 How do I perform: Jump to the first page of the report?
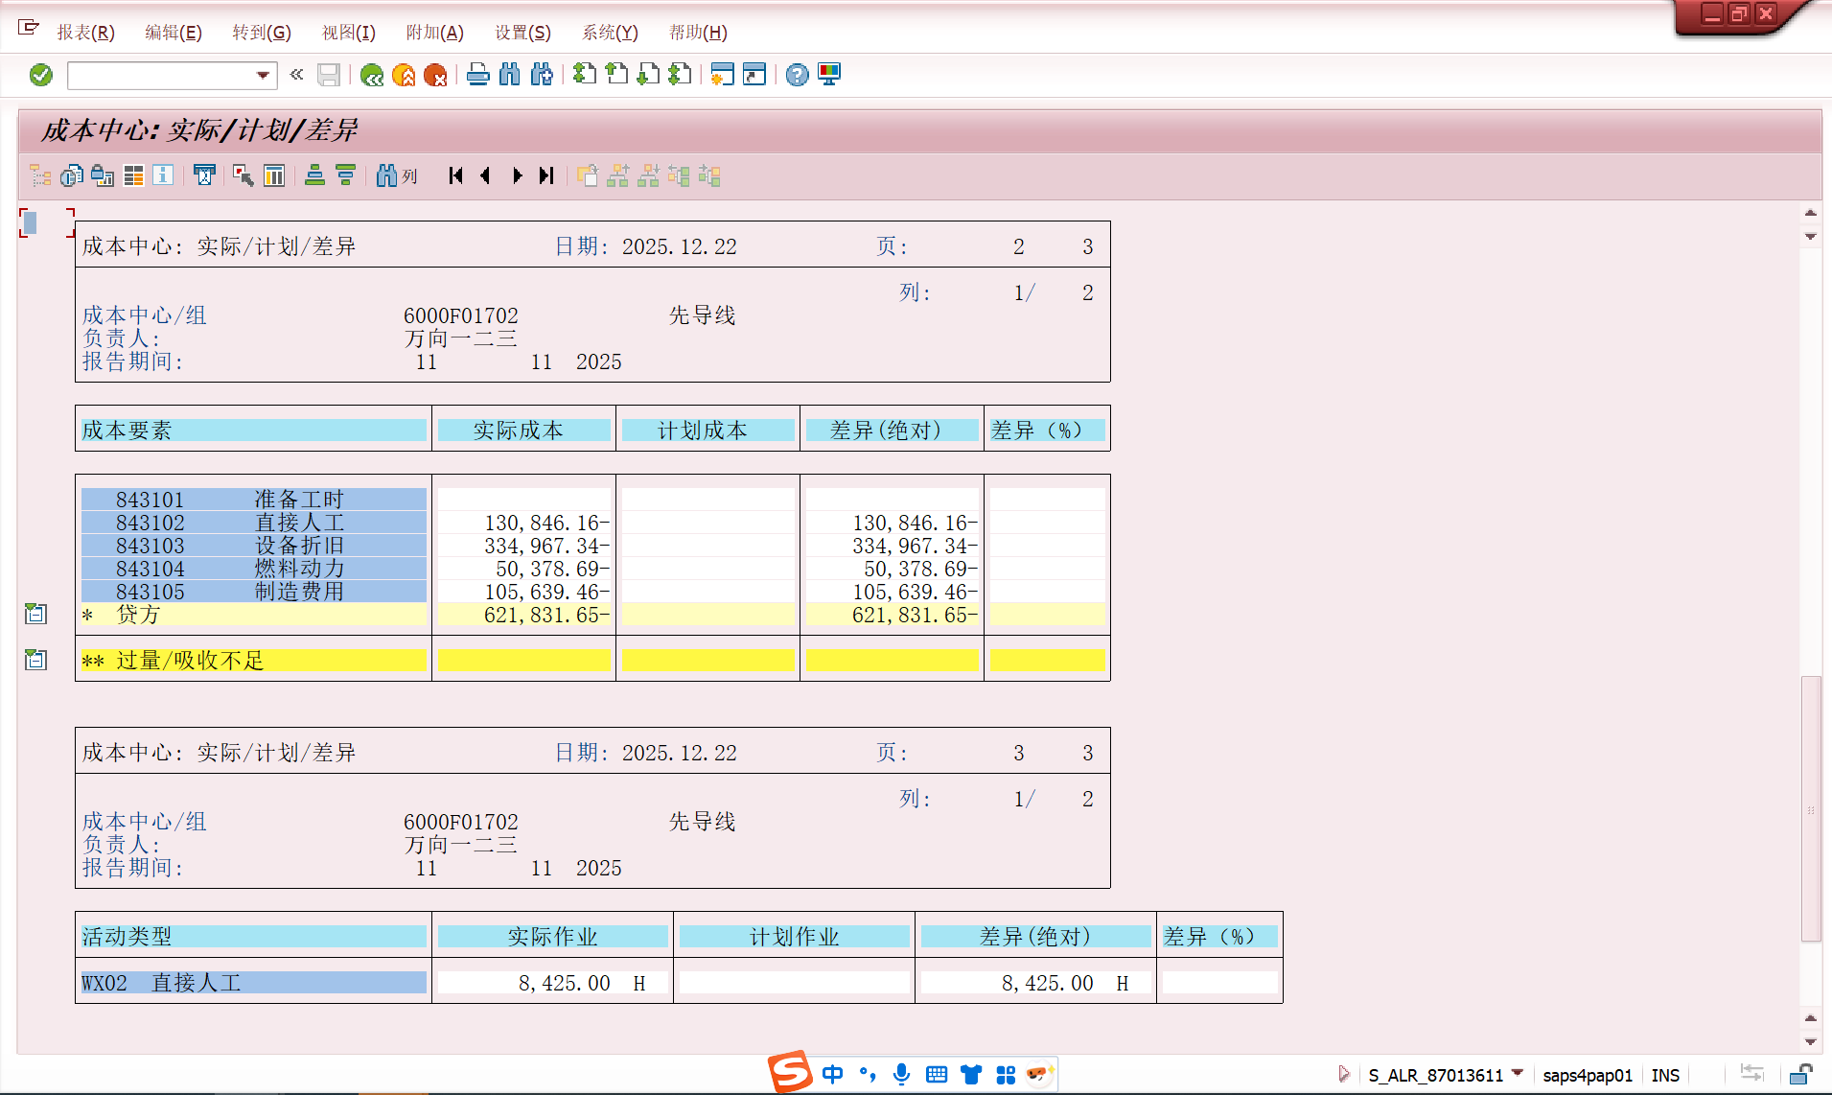pos(456,175)
